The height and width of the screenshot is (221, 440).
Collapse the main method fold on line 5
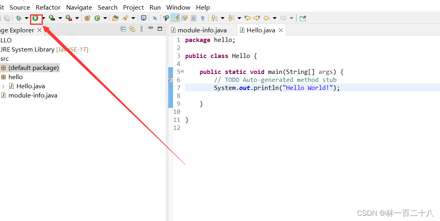tap(182, 72)
